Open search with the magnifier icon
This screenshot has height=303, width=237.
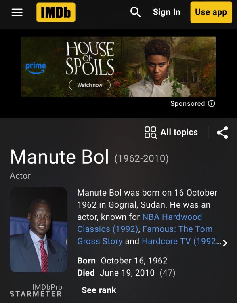point(135,12)
